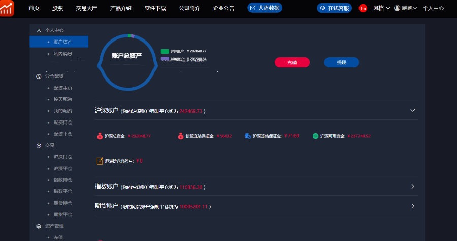This screenshot has height=241, width=457.
Task: Open the 交易大厅 menu item
Action: point(86,8)
